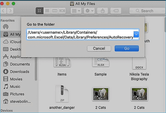Switch to icon view in toolbar
Image resolution: width=166 pixels, height=113 pixels.
click(39, 11)
